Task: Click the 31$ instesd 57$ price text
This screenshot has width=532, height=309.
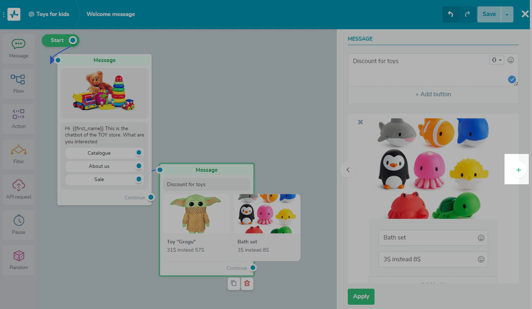Action: coord(186,250)
